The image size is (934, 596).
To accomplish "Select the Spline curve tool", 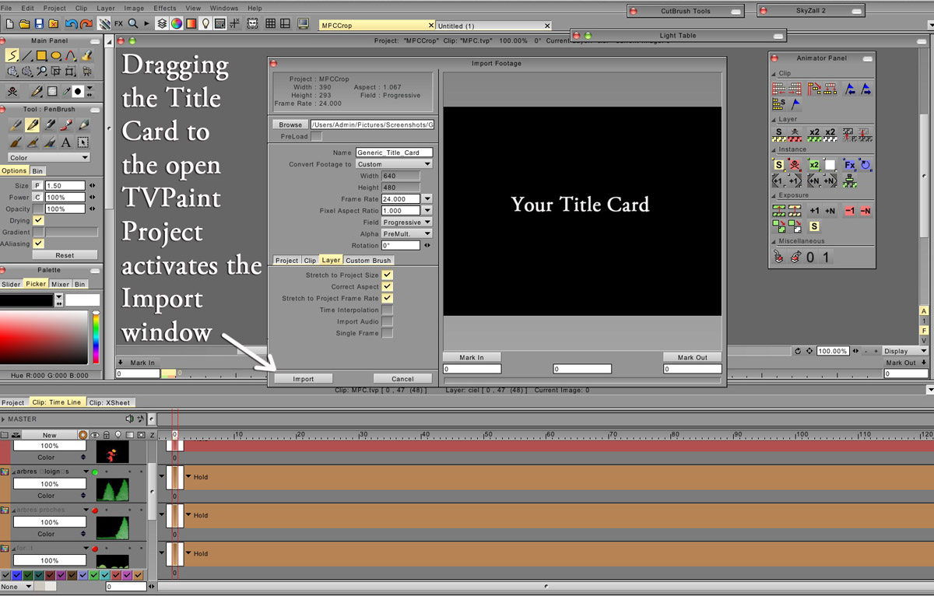I will (x=72, y=55).
